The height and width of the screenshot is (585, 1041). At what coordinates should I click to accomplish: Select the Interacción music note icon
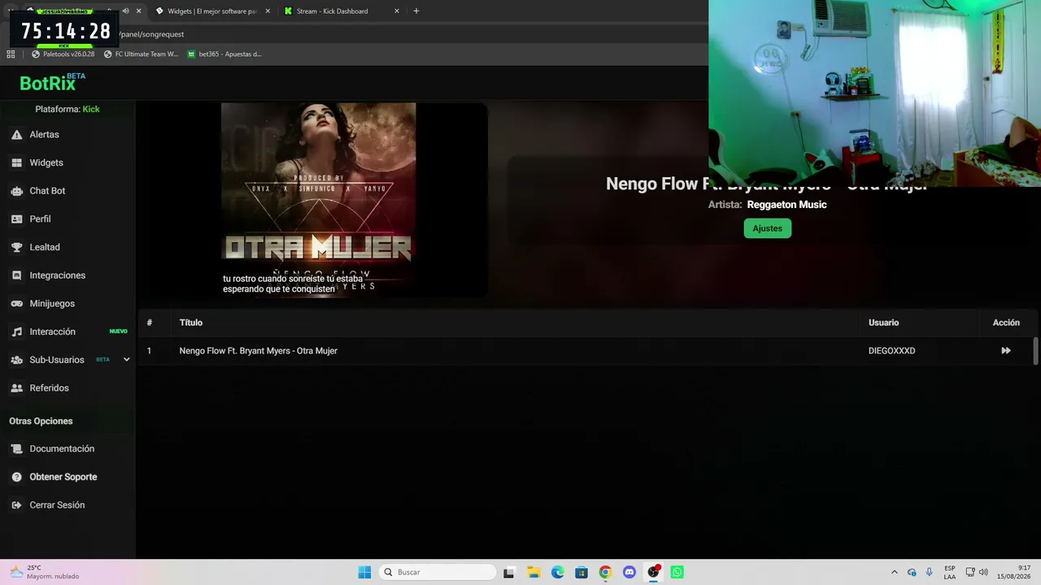pos(16,331)
